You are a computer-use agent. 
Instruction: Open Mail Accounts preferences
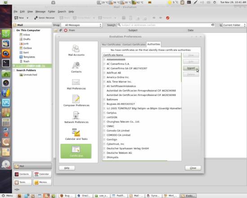[76, 50]
